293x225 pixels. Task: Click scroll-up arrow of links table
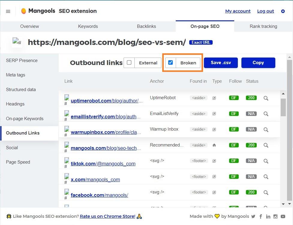point(283,94)
